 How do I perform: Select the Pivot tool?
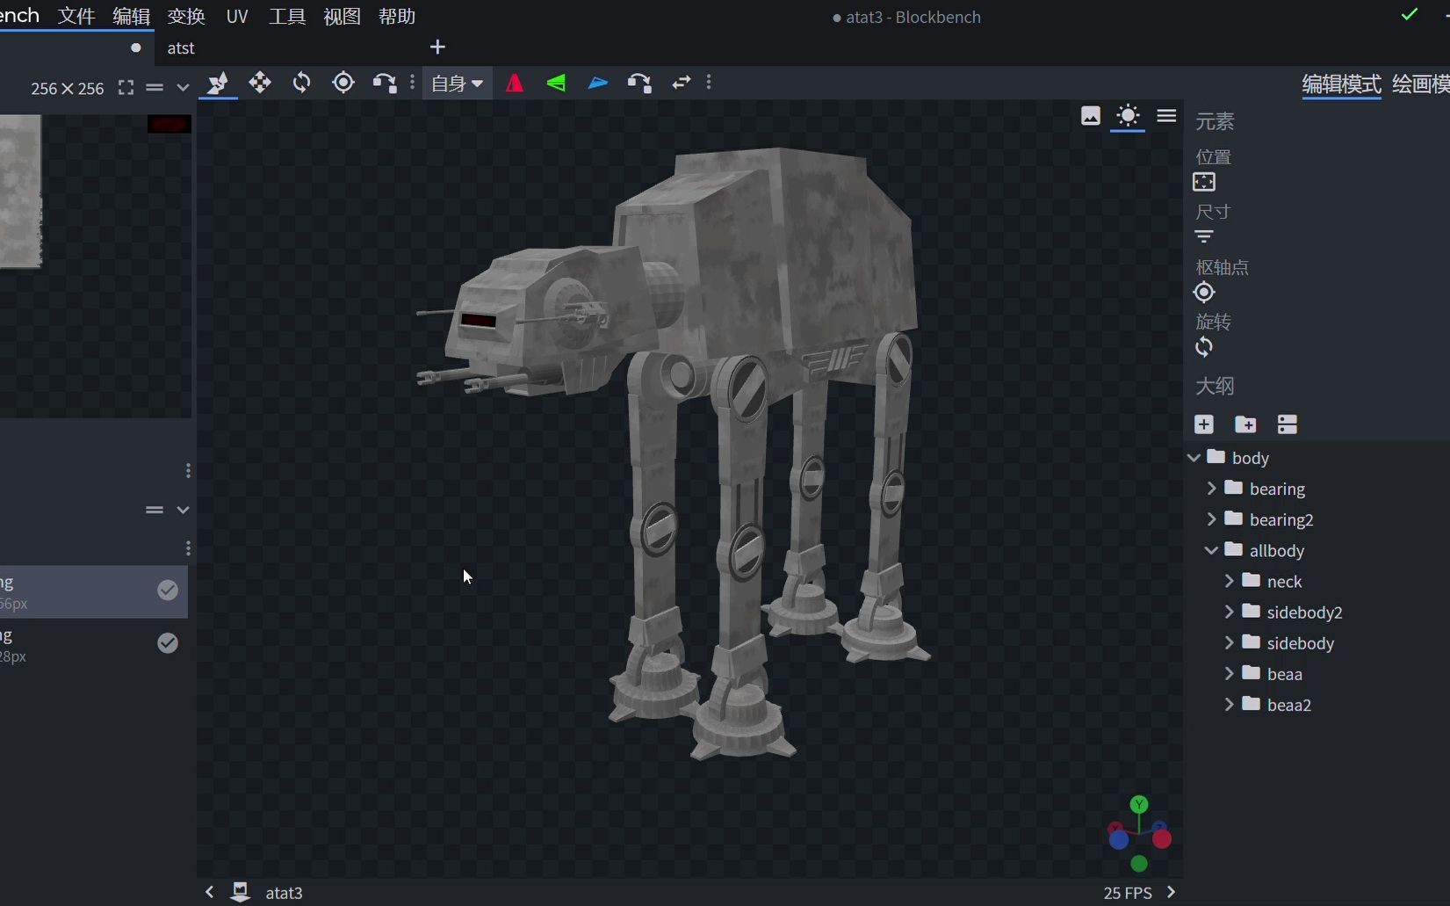tap(343, 83)
